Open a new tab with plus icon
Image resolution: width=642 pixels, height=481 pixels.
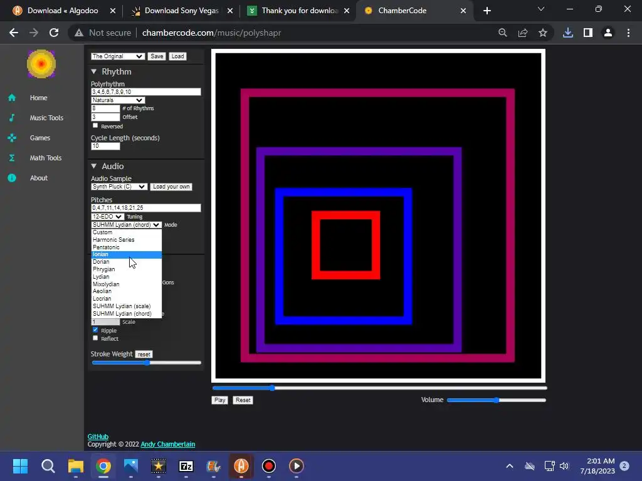[487, 11]
